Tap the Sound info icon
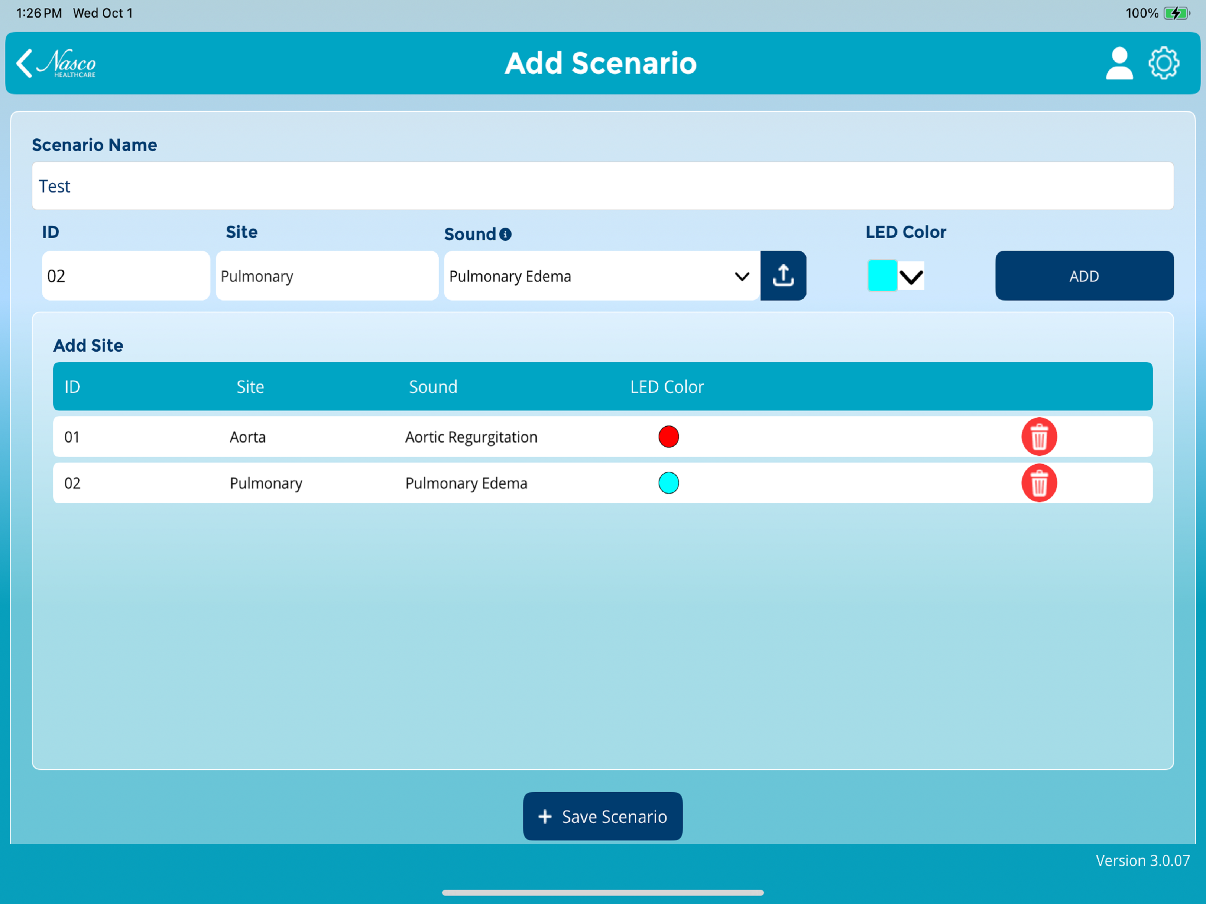The height and width of the screenshot is (904, 1206). pos(505,234)
